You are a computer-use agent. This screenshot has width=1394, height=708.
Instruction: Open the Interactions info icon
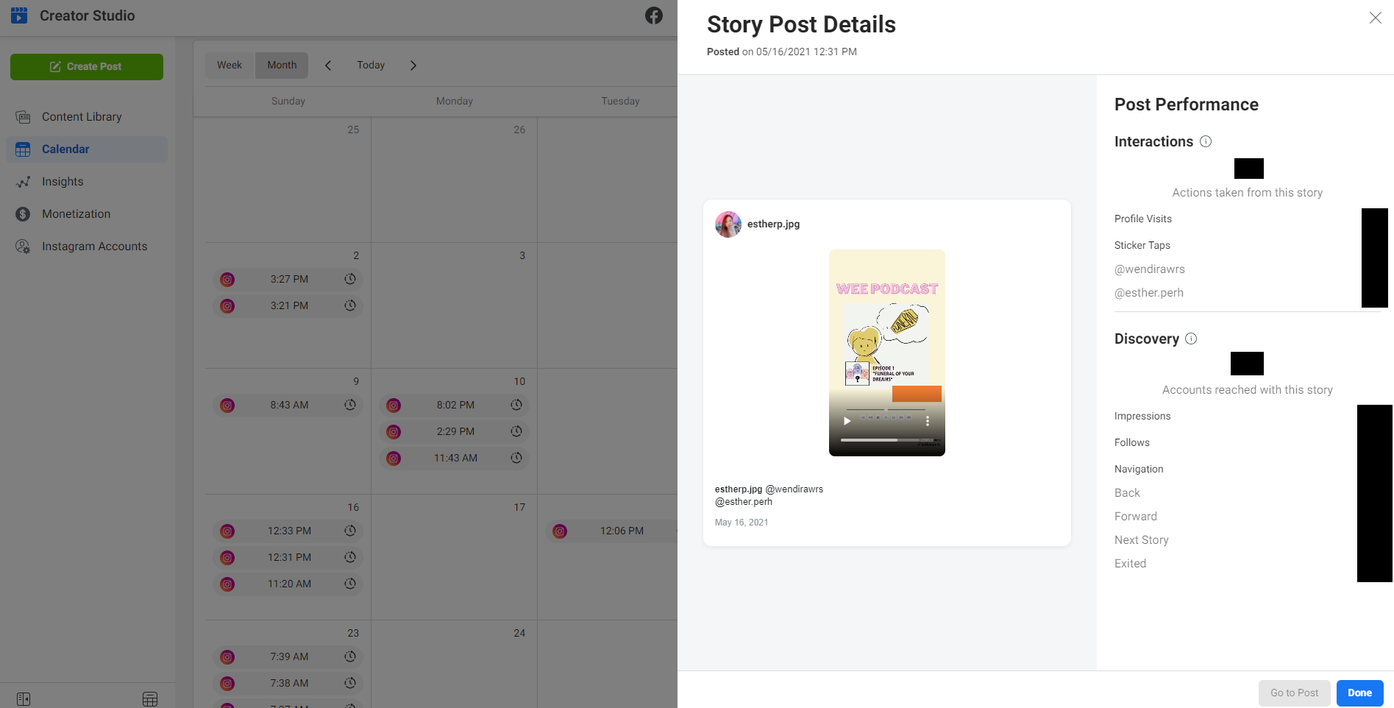[x=1206, y=141]
